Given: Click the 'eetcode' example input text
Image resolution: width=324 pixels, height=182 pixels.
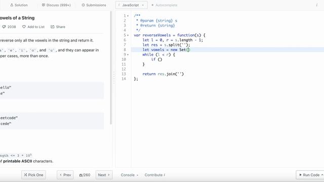Looking at the screenshot, I should 9,118.
